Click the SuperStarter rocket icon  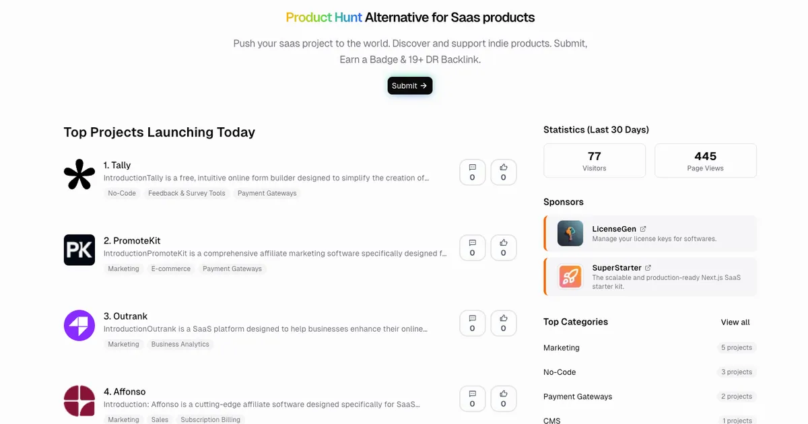(570, 277)
